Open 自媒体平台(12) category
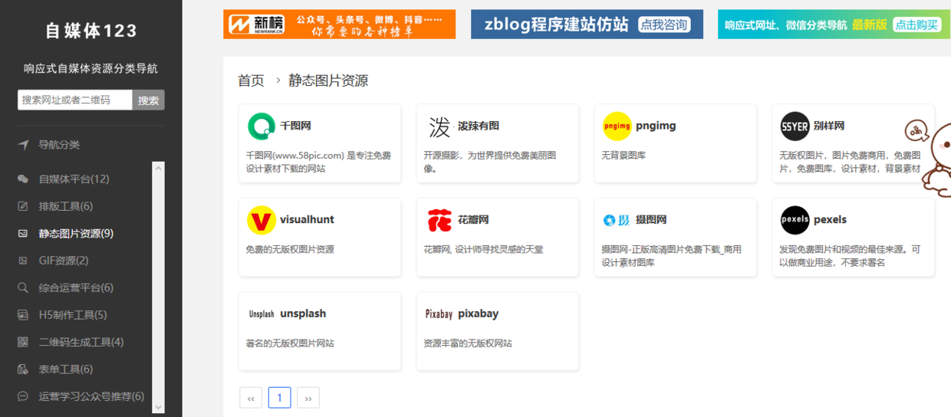Image resolution: width=951 pixels, height=417 pixels. (x=74, y=179)
